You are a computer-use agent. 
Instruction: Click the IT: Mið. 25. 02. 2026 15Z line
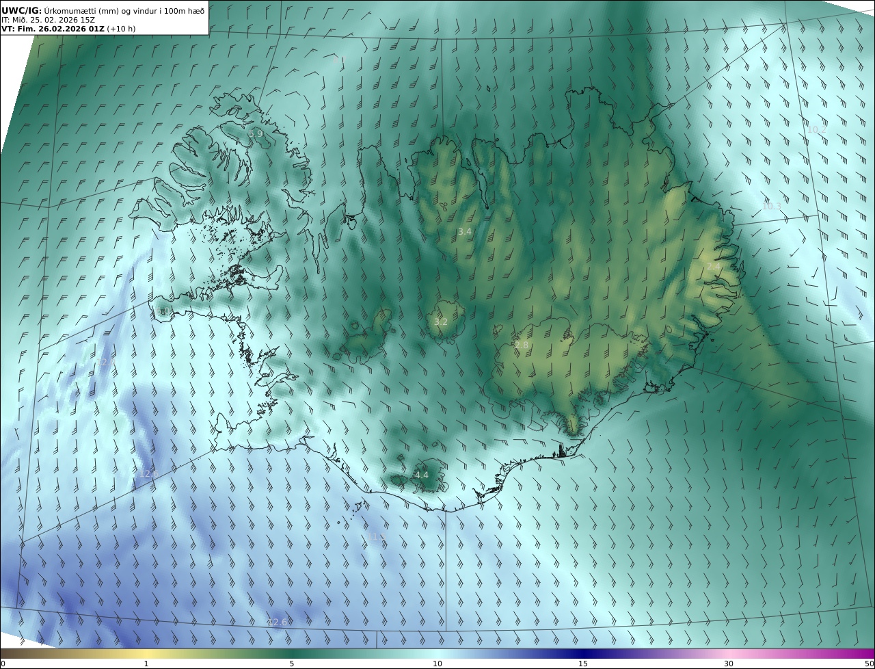[49, 20]
